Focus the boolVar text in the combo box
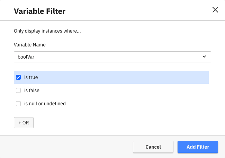The image size is (225, 158). point(26,57)
